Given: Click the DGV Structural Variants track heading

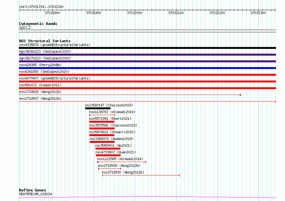Looking at the screenshot, I should [45, 41].
